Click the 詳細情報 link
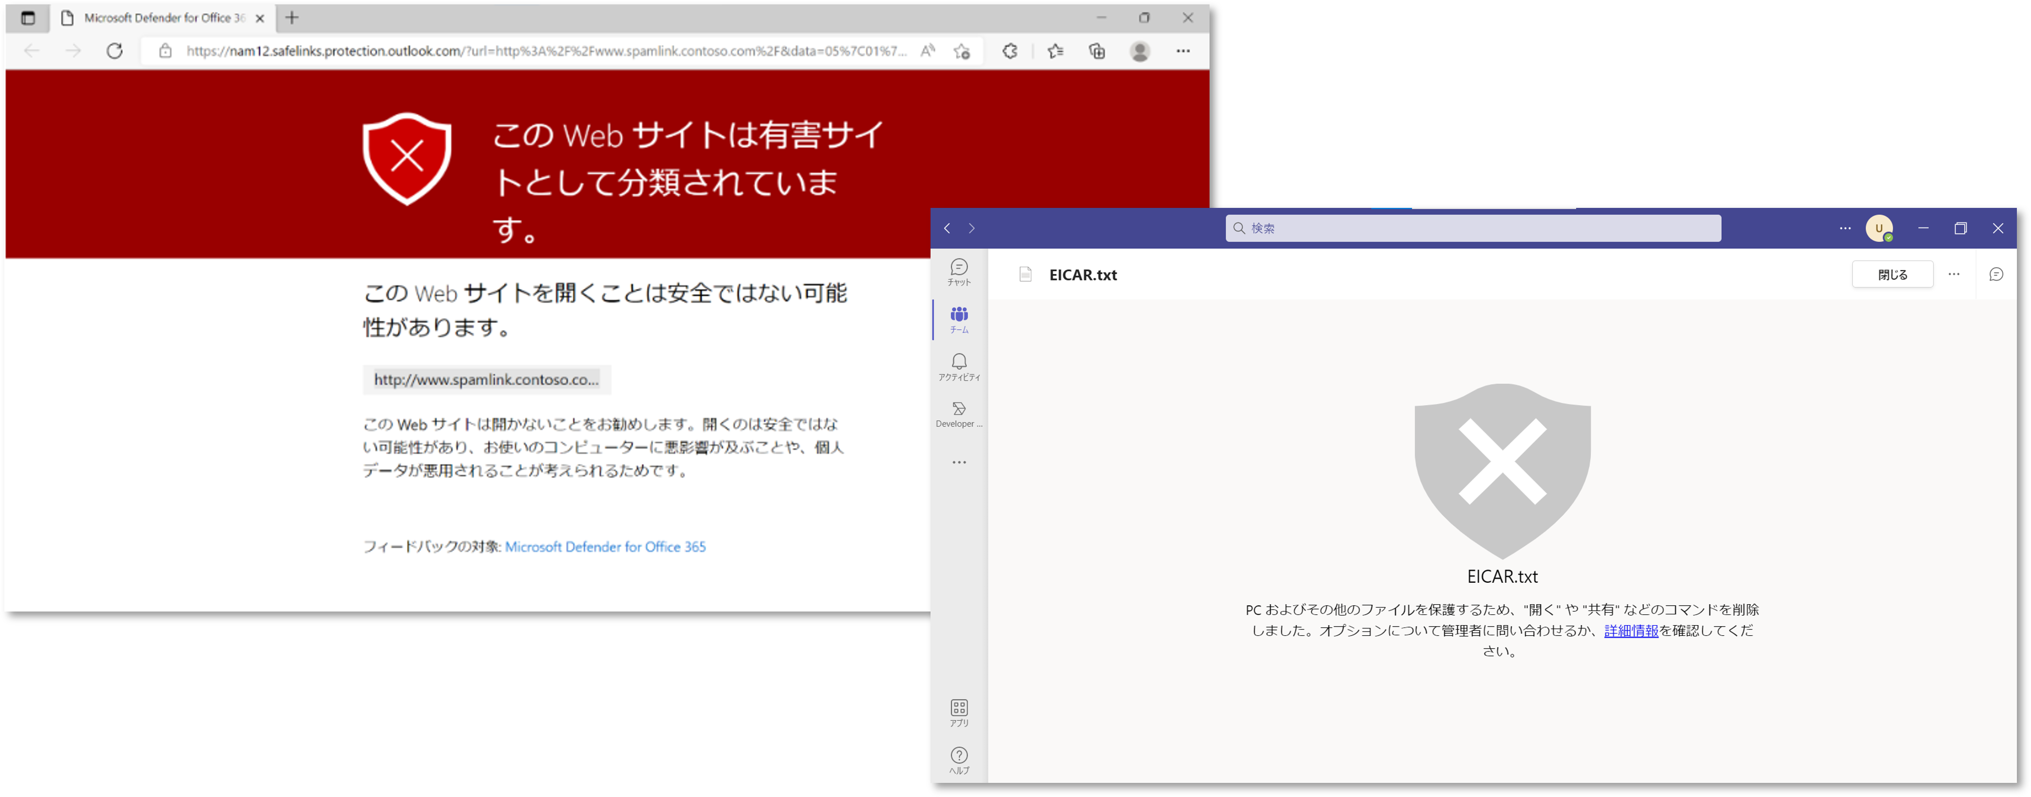The width and height of the screenshot is (2031, 797). [x=1630, y=630]
